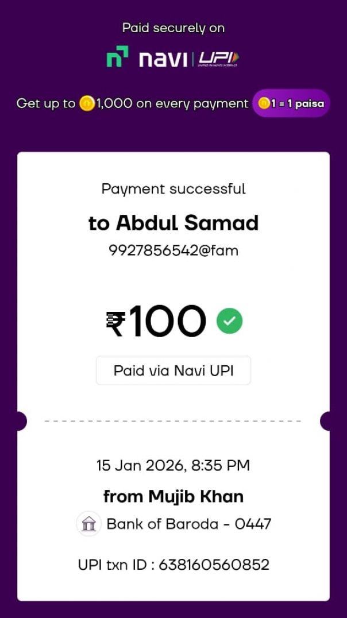
Task: Select the date 15 Jan 2026, 8:35 PM
Action: click(x=173, y=465)
